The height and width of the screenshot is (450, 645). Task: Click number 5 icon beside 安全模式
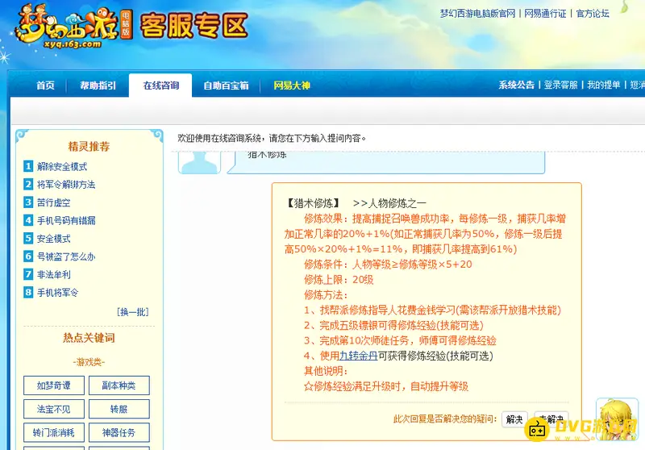click(28, 238)
